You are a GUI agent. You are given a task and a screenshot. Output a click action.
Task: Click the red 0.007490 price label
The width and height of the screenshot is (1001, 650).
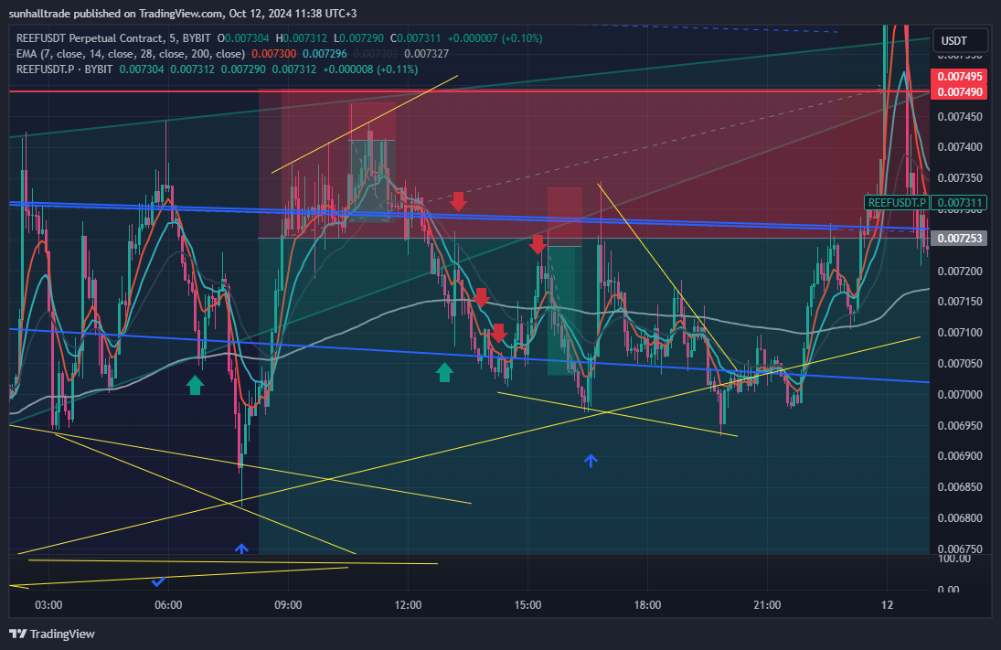click(x=960, y=92)
